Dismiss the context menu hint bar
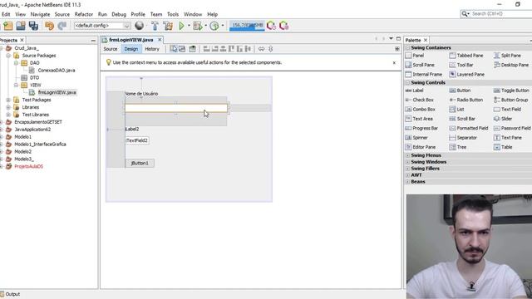This screenshot has width=532, height=299. click(394, 63)
